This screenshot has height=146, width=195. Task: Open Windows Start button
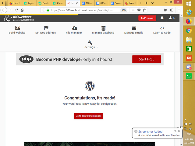[189, 3]
